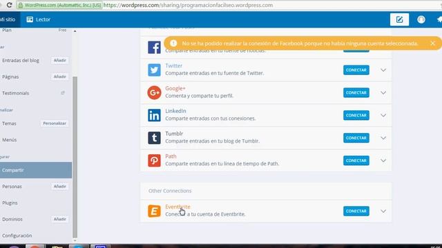Connect the Google+ account
This screenshot has width=442, height=248.
click(356, 92)
